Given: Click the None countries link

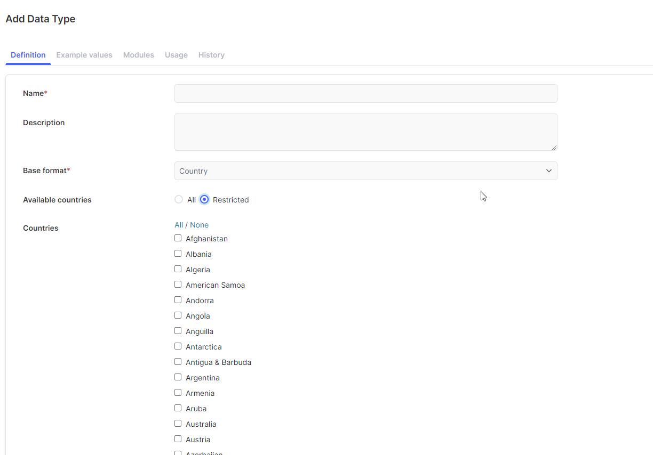Looking at the screenshot, I should pyautogui.click(x=200, y=225).
